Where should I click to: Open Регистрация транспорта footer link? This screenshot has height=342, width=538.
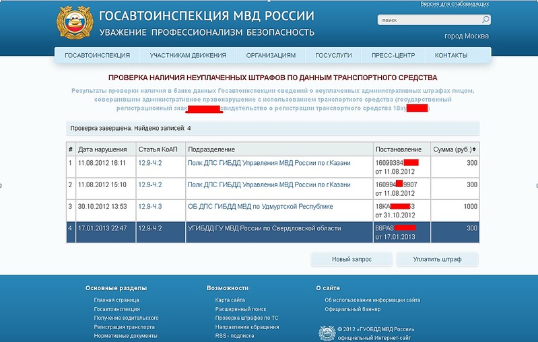point(124,327)
